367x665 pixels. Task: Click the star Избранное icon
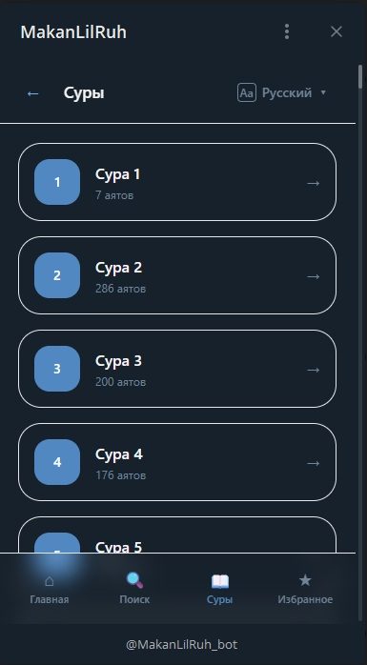tap(305, 580)
